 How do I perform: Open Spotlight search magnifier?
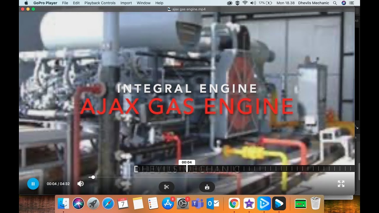pos(335,3)
